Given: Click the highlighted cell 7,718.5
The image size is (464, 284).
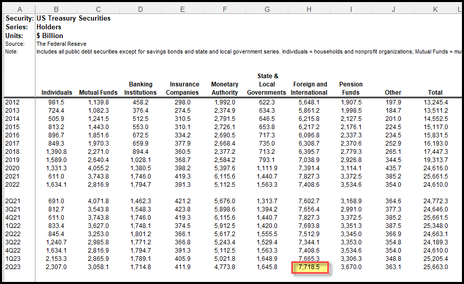Looking at the screenshot, I should [x=310, y=268].
